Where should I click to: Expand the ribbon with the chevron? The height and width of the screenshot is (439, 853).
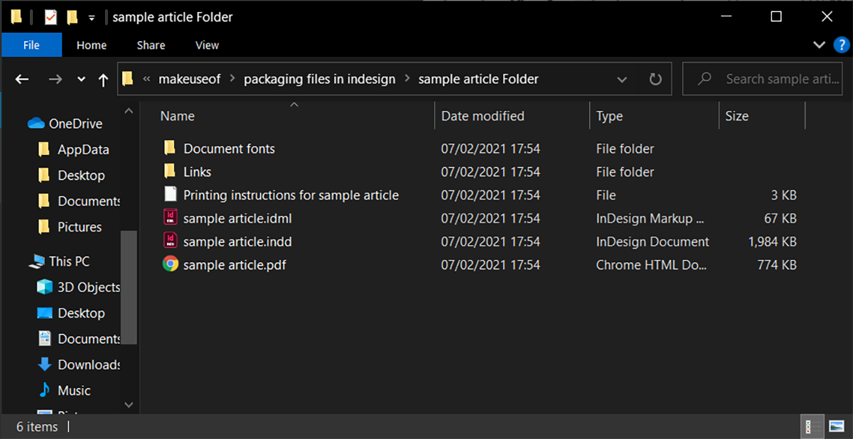click(x=818, y=45)
